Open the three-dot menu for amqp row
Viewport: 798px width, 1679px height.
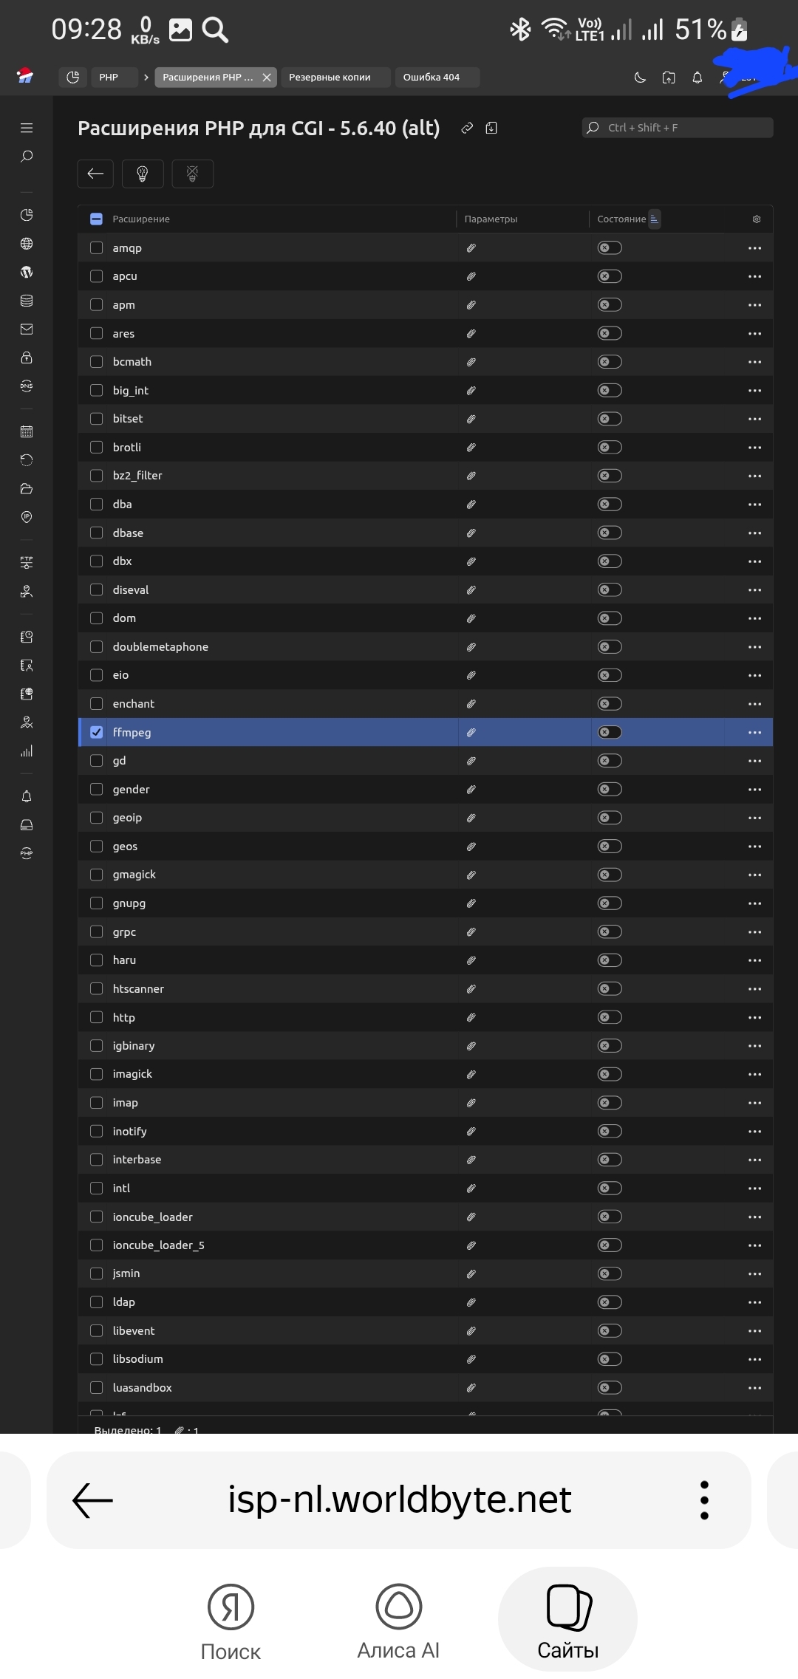(754, 248)
